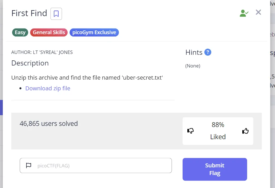Screen dimensions: 275x188
Task: Click the green solved-user status icon
Action: [244, 13]
